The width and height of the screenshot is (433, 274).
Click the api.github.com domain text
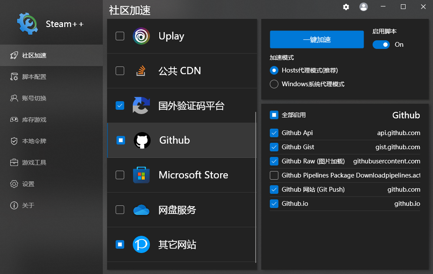point(398,133)
